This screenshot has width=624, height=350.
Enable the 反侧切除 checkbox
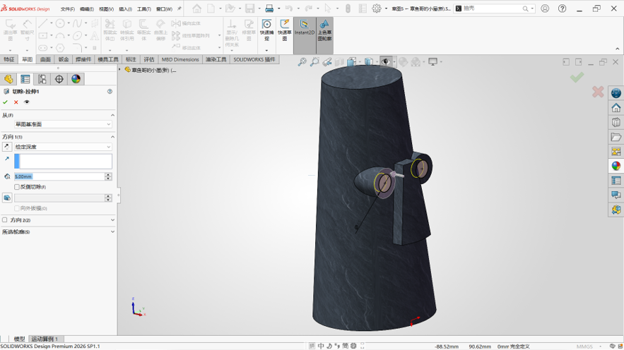pyautogui.click(x=17, y=187)
